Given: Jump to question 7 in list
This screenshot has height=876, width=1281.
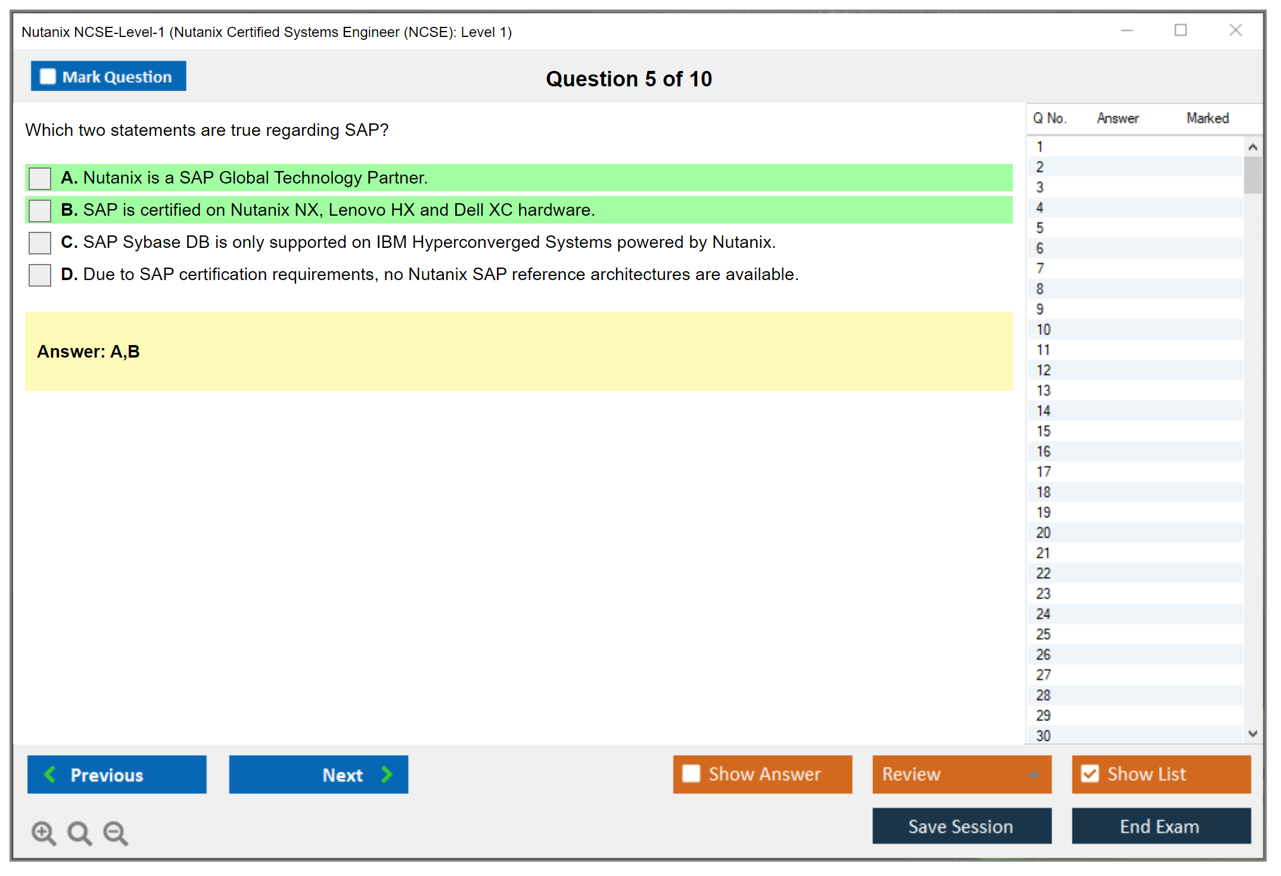Looking at the screenshot, I should [x=1040, y=269].
